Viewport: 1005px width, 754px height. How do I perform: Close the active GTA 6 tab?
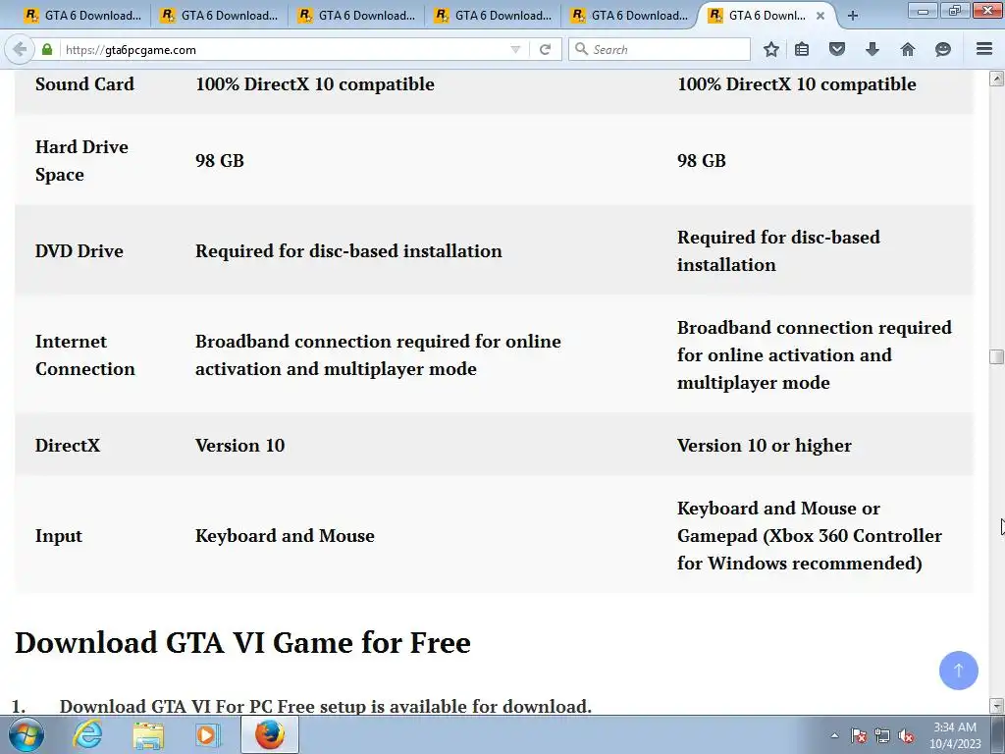tap(820, 16)
